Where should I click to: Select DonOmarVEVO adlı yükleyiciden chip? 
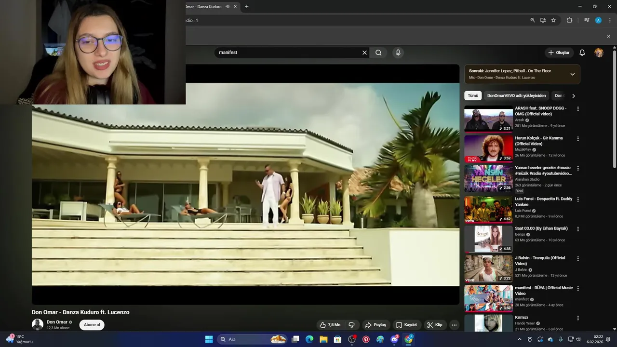click(516, 96)
